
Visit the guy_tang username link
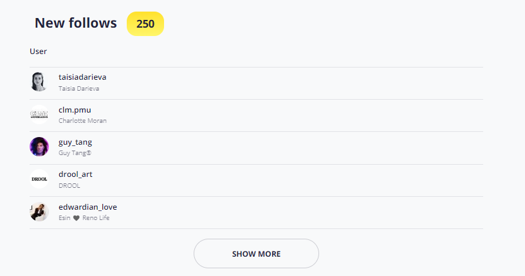point(75,142)
